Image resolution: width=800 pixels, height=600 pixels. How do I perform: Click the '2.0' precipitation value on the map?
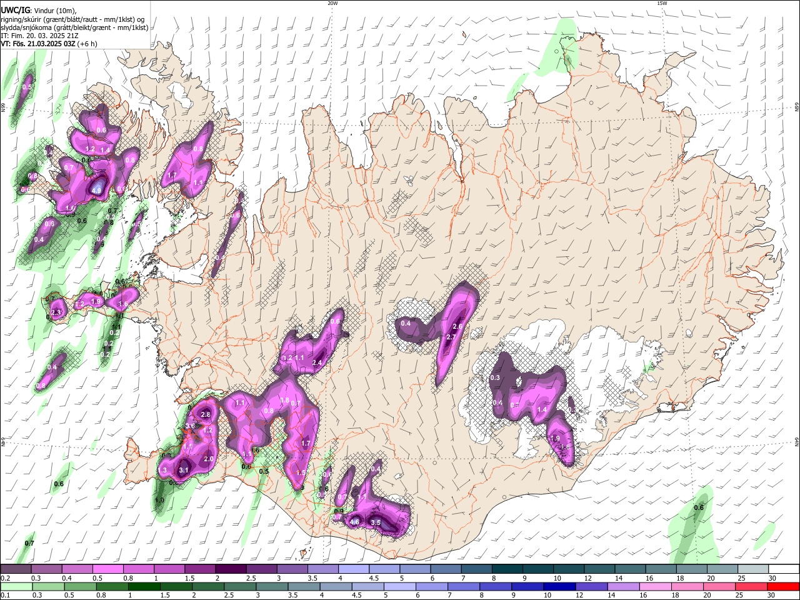(x=209, y=459)
